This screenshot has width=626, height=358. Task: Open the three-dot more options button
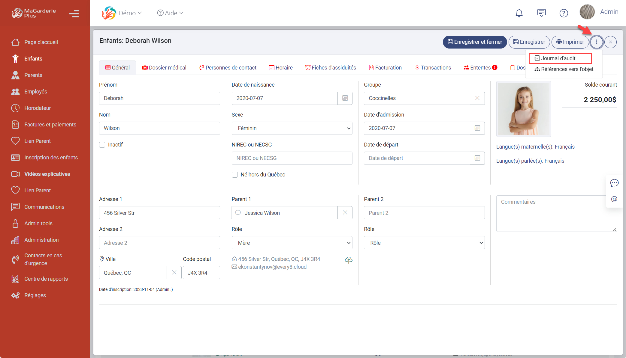click(x=596, y=42)
